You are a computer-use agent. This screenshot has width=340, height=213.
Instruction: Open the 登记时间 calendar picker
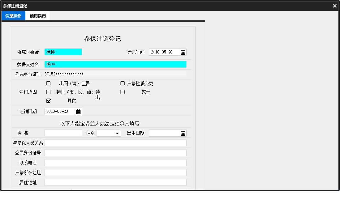pyautogui.click(x=183, y=52)
